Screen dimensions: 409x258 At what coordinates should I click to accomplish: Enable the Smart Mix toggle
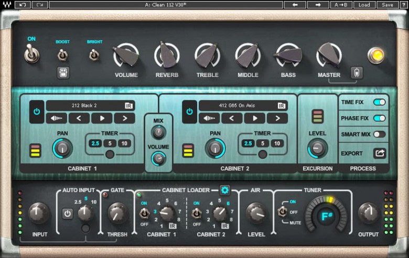[x=379, y=134]
